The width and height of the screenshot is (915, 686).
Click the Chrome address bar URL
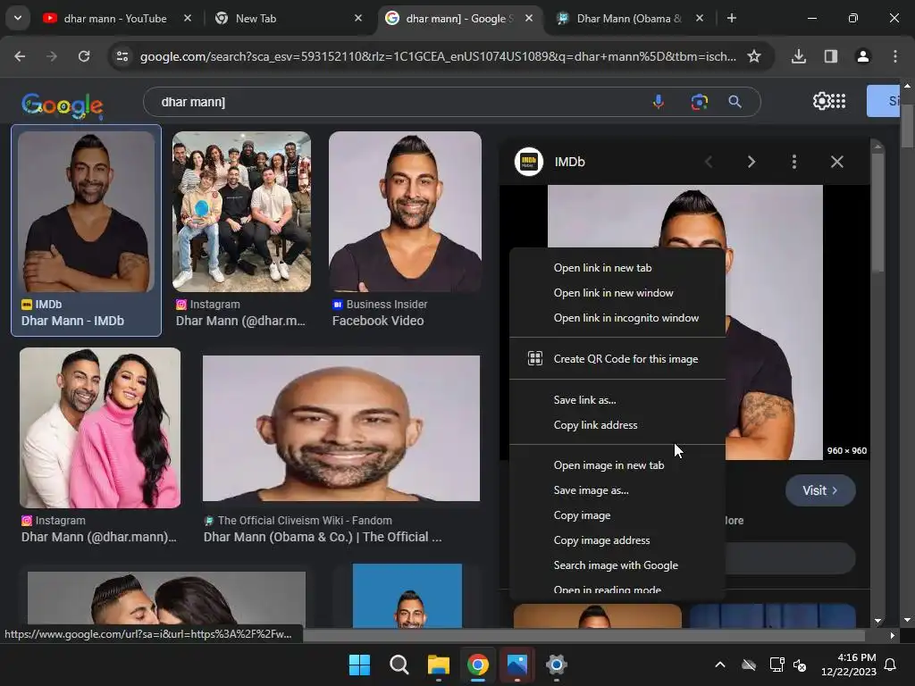pos(438,56)
